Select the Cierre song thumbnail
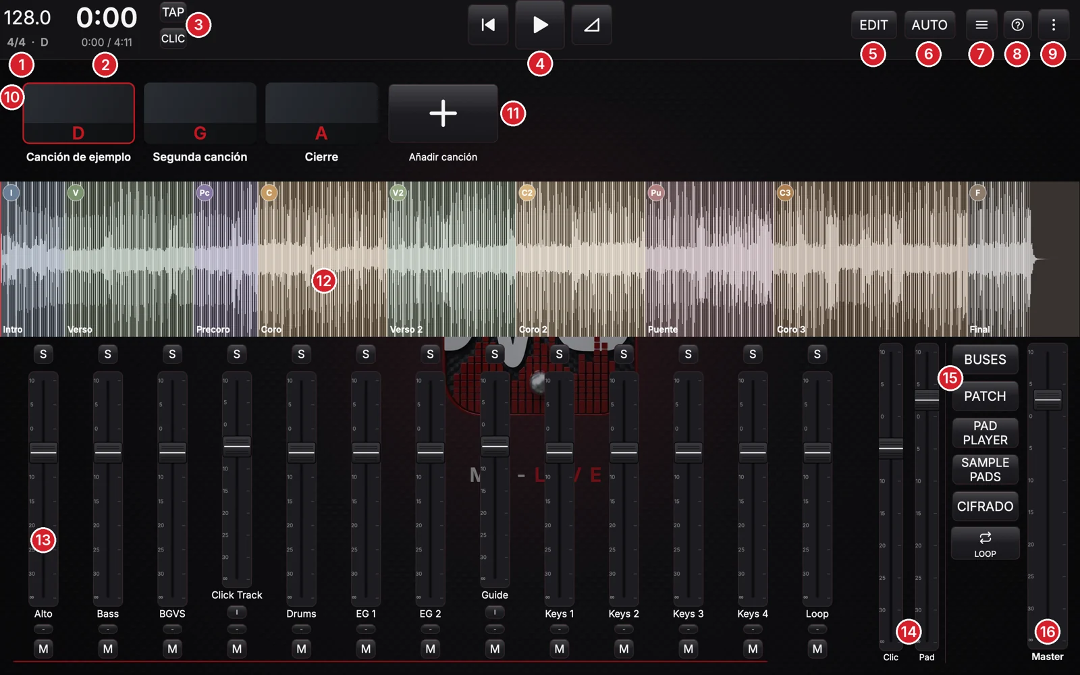The image size is (1080, 675). 321,113
